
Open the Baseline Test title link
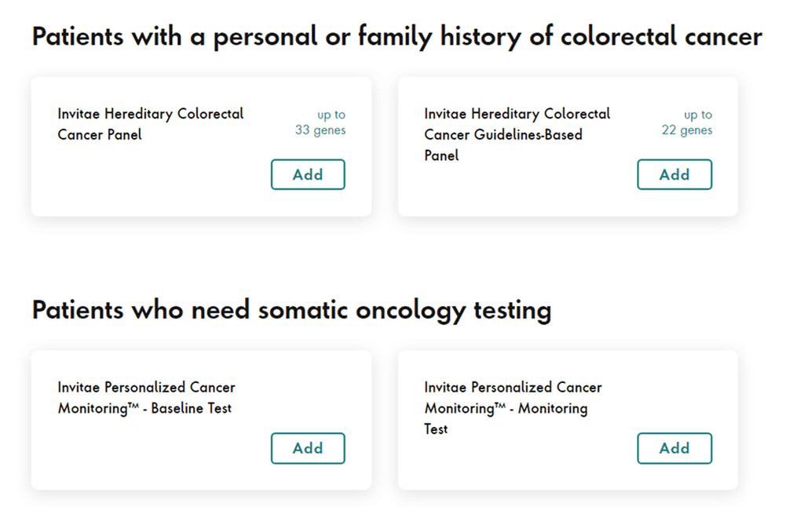click(x=145, y=397)
